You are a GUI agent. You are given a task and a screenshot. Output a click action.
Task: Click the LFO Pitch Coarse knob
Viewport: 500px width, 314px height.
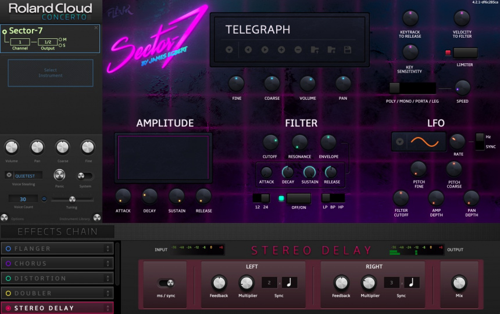tap(453, 169)
